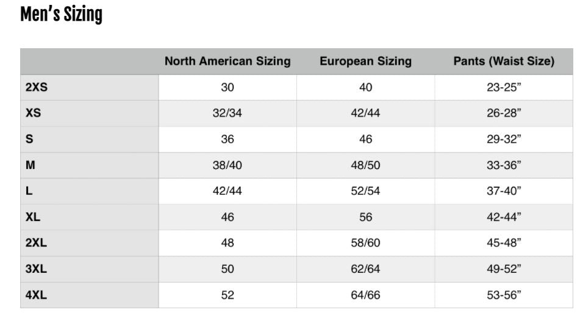Click the XS row label
The height and width of the screenshot is (318, 580).
click(x=33, y=114)
